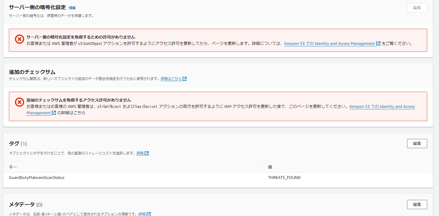Open the 情報 link beside サーバー側の暗号化設定
Image resolution: width=439 pixels, height=216 pixels.
(x=72, y=8)
